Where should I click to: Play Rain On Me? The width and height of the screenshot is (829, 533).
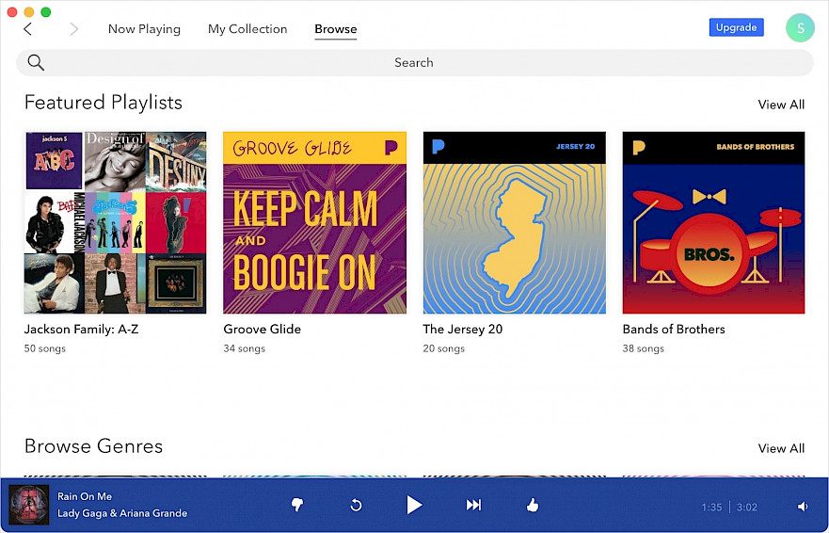[414, 506]
